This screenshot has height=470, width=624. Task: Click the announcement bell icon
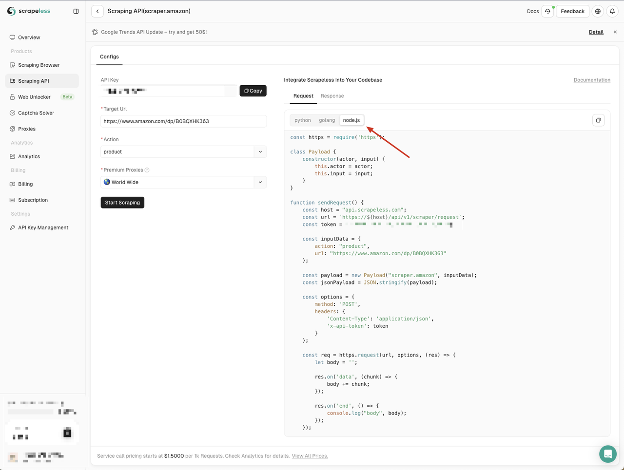(95, 32)
